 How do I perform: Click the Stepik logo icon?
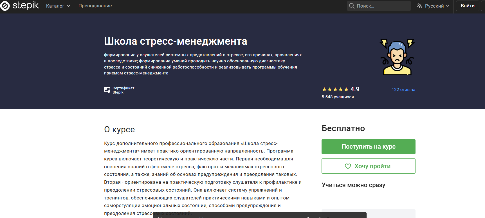pos(5,6)
